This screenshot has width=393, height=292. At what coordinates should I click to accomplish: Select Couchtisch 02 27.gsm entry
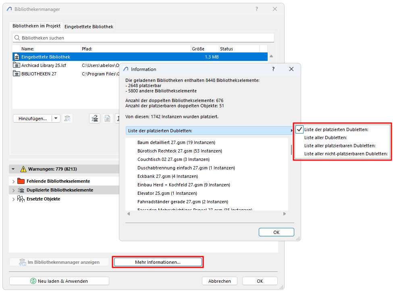pos(173,159)
